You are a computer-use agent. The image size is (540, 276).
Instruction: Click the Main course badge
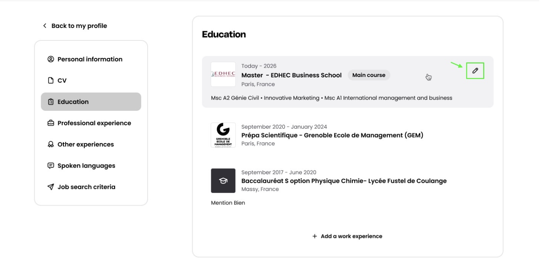pos(369,75)
